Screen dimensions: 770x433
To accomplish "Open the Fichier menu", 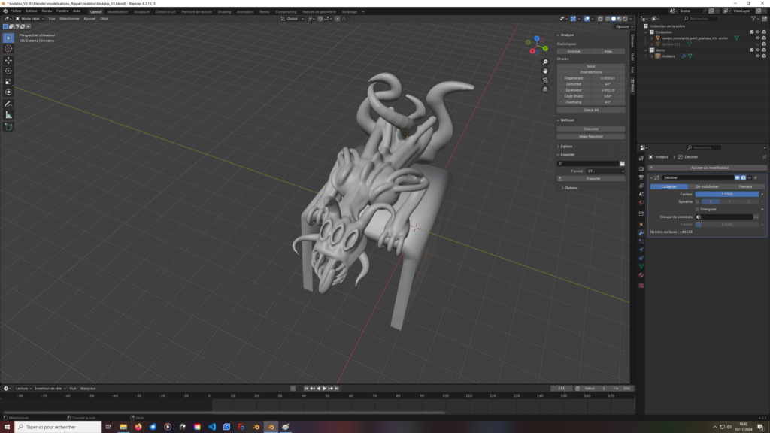I will (16, 11).
